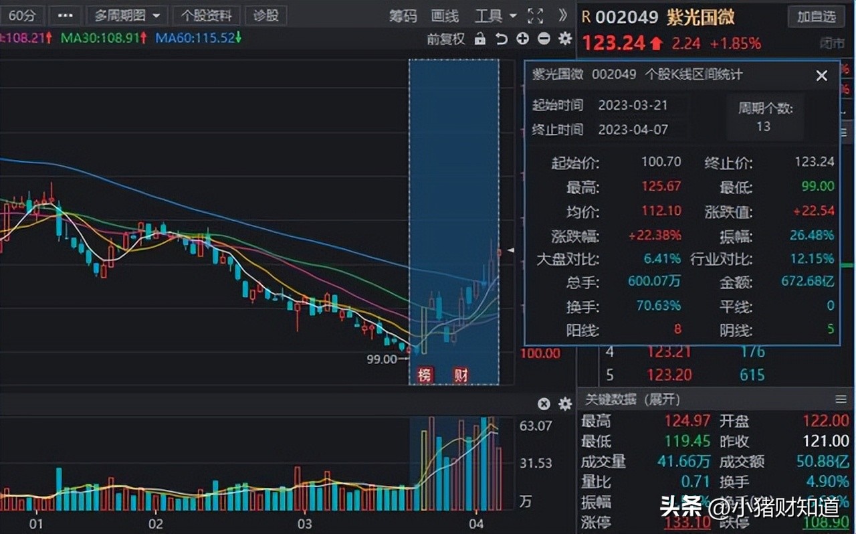Zoom out the K-line chart with minus icon
Viewport: 856px width, 534px height.
coord(544,39)
